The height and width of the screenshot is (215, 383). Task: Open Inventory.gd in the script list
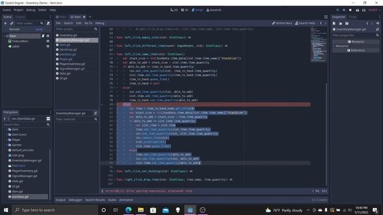(68, 35)
